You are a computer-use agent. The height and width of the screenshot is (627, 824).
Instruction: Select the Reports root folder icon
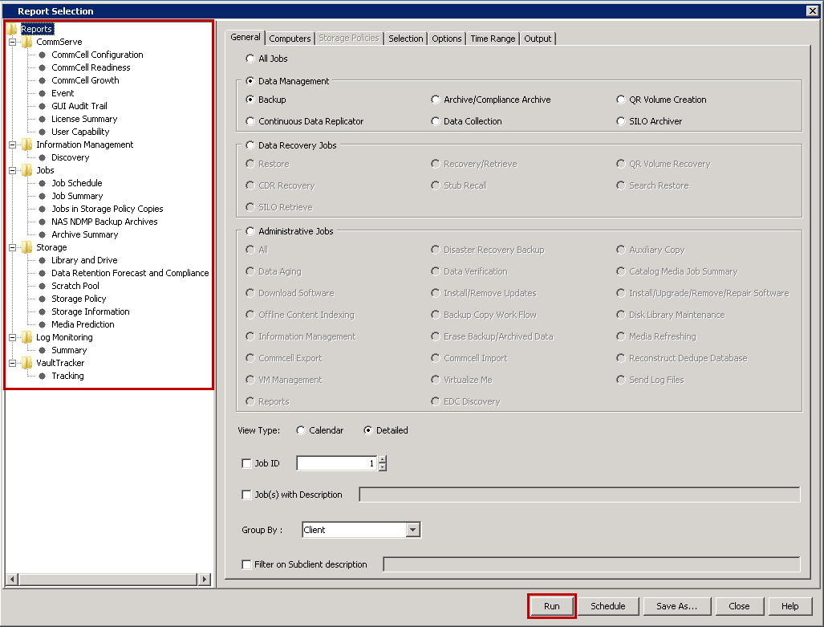pyautogui.click(x=12, y=29)
